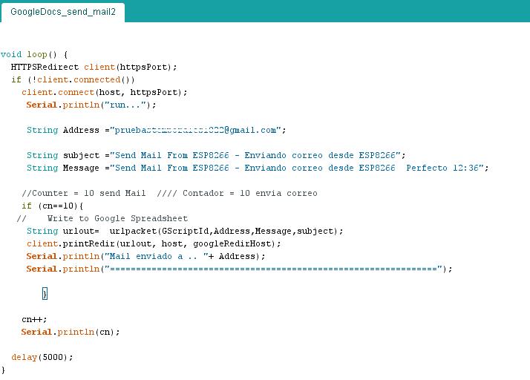The image size is (530, 380).
Task: Click the 'HTTPSRedirect client(httpsPort);' line
Action: tap(94, 67)
